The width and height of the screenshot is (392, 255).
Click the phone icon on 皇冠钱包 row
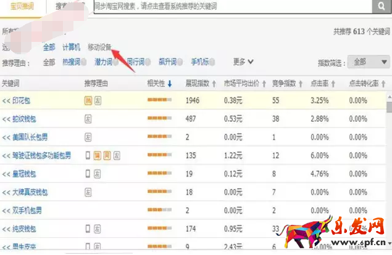coord(88,174)
